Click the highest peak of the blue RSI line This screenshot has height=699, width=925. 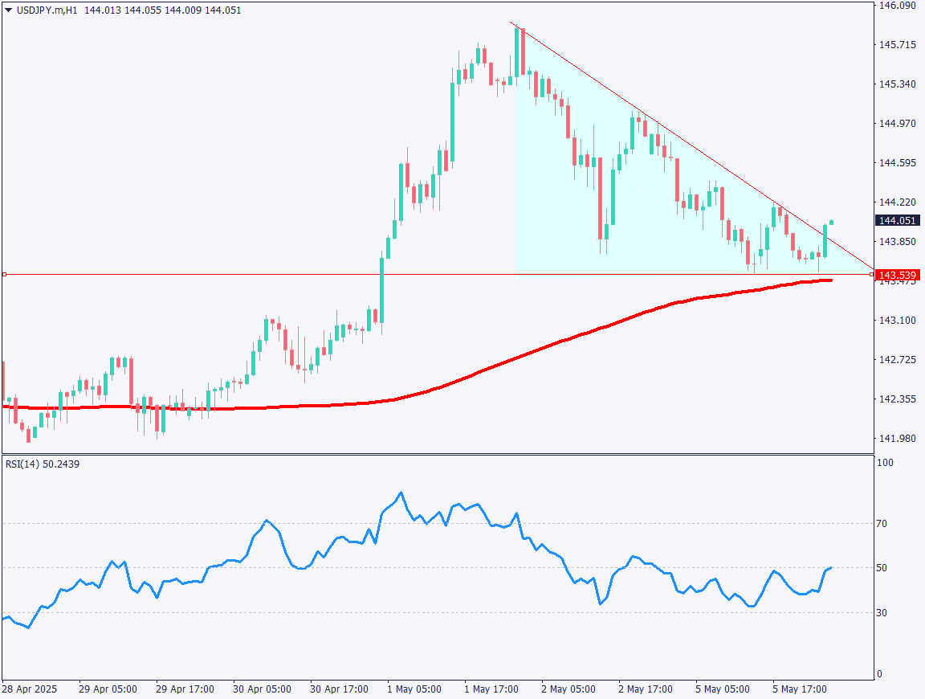[401, 493]
